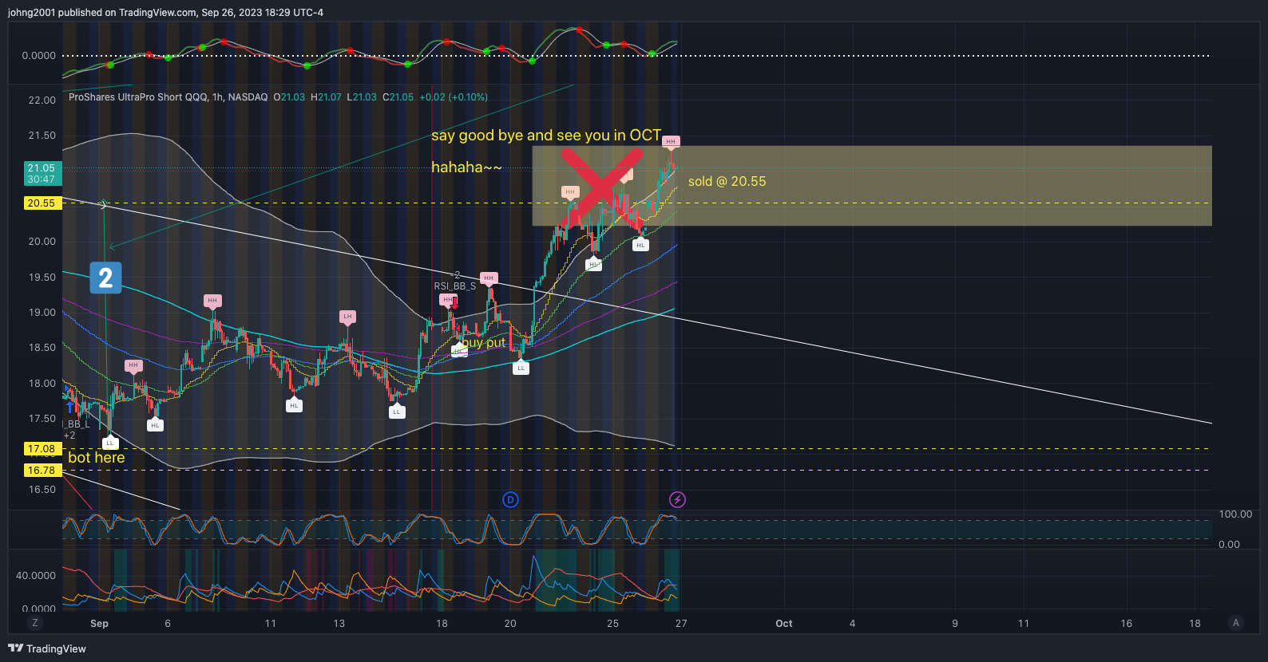Click the yellow 16.78 price level label

click(x=42, y=471)
